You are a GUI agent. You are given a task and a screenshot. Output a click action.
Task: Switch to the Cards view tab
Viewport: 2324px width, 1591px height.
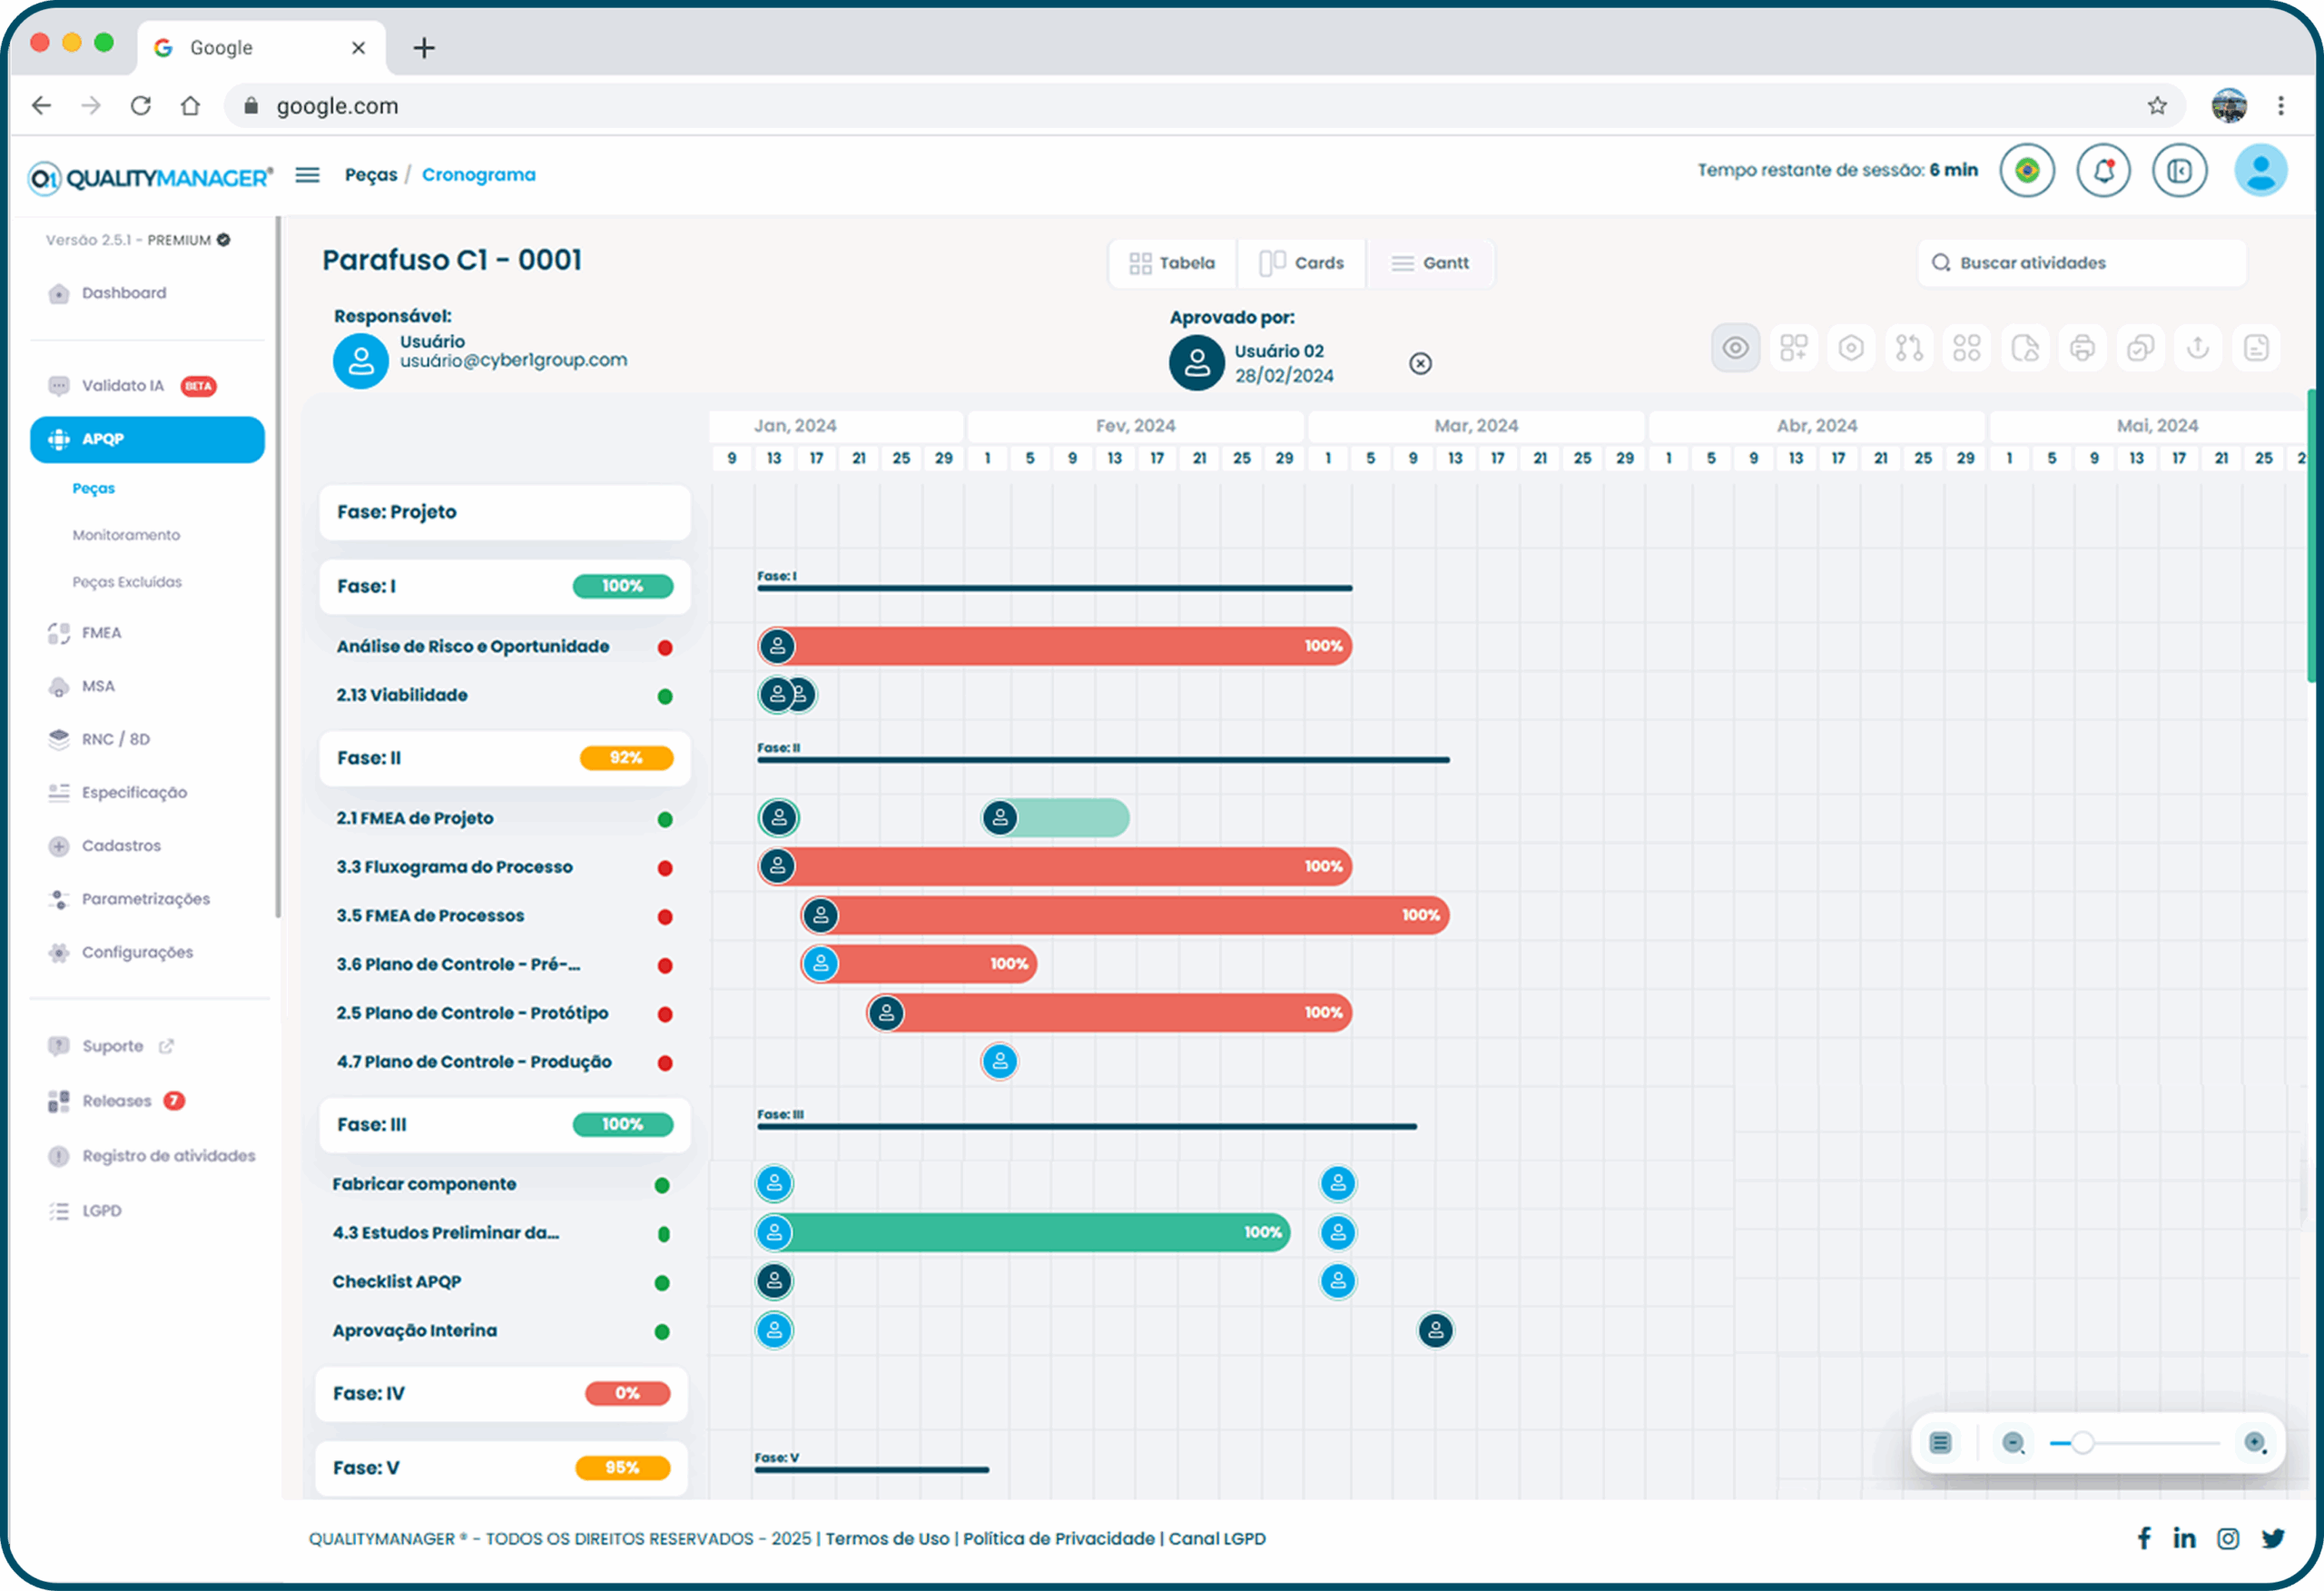point(1301,263)
